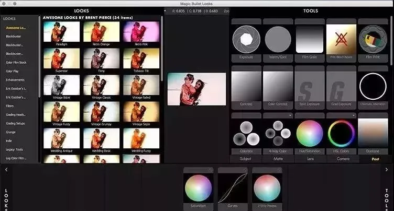Expand the HSL Colors header dropdown arrow
The image size is (394, 211).
(x=354, y=115)
